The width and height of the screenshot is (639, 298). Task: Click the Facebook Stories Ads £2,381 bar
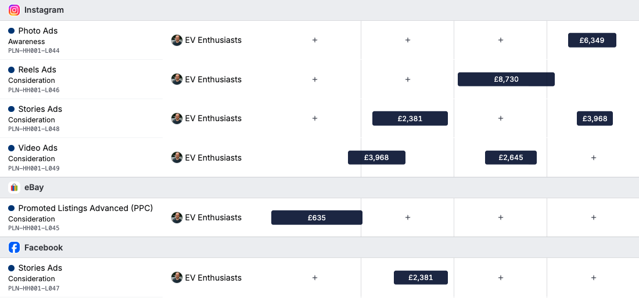point(421,278)
